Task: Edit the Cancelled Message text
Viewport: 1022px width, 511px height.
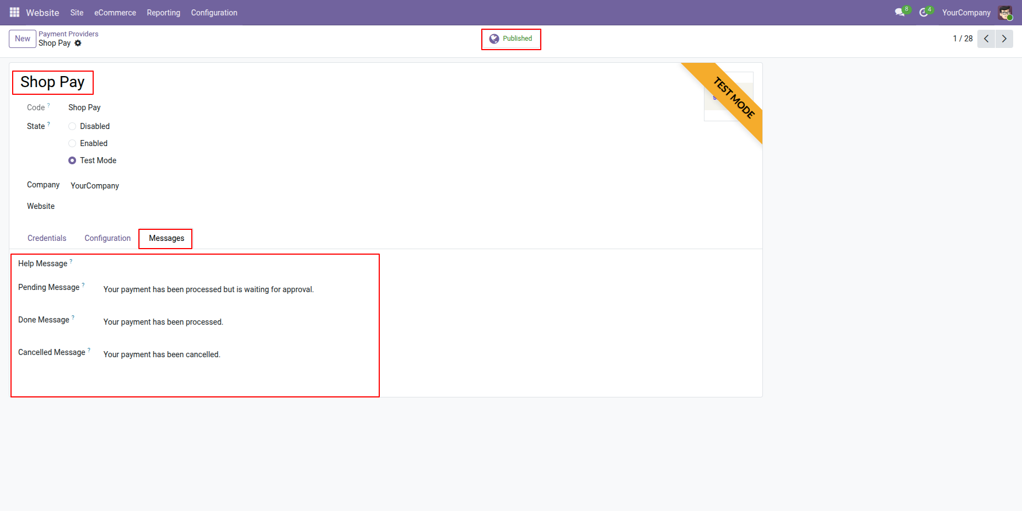Action: (162, 354)
